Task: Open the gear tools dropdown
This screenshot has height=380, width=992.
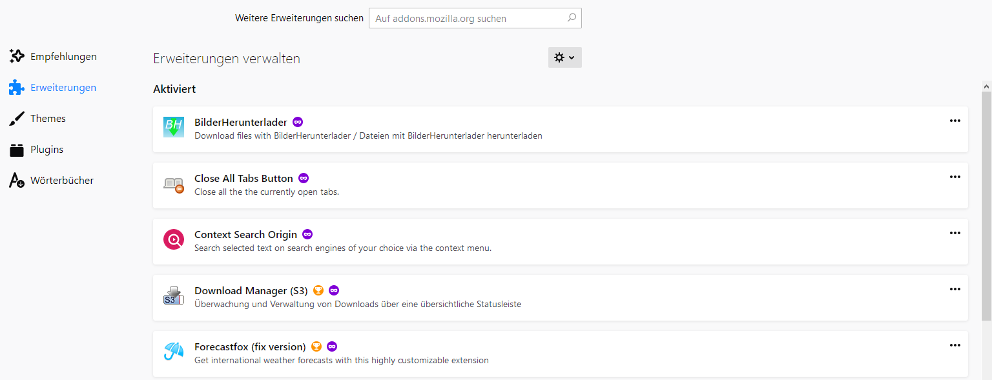Action: (565, 57)
